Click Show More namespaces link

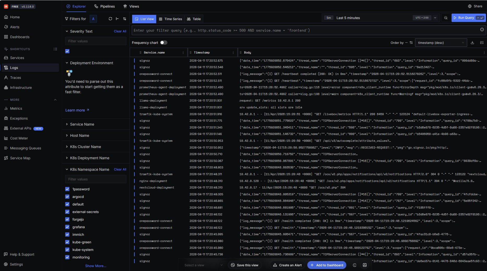96,266
